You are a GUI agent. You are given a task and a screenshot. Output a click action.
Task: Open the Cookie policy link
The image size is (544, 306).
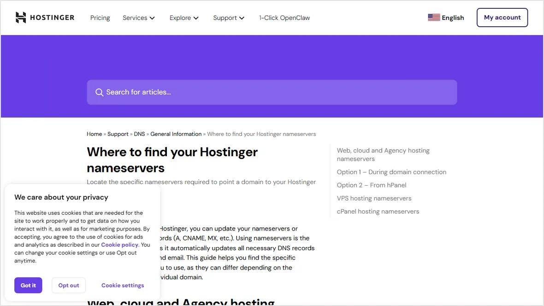click(120, 245)
